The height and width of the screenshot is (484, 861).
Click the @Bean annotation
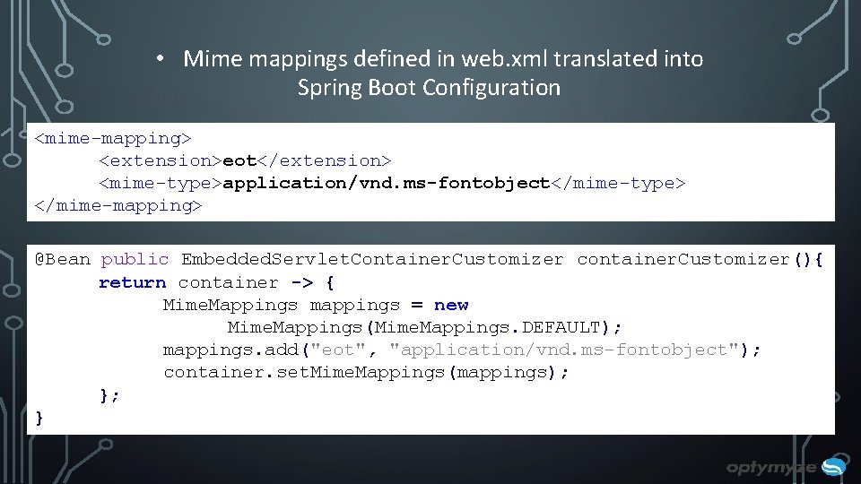[x=63, y=259]
